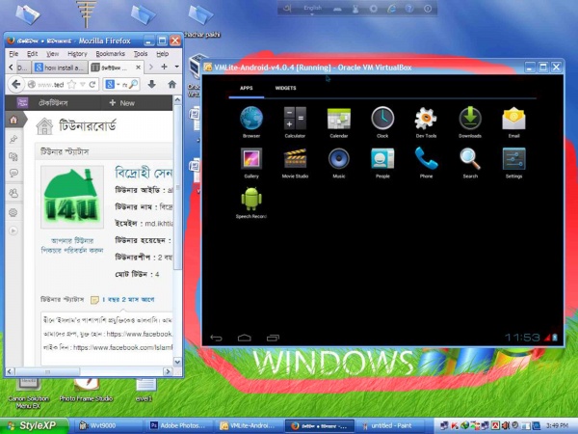This screenshot has width=578, height=434.
Task: Click the comment bubble sidebar icon
Action: [x=13, y=173]
